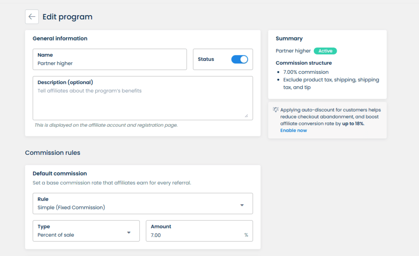The height and width of the screenshot is (256, 419).
Task: Click the back arrow button
Action: (x=32, y=17)
